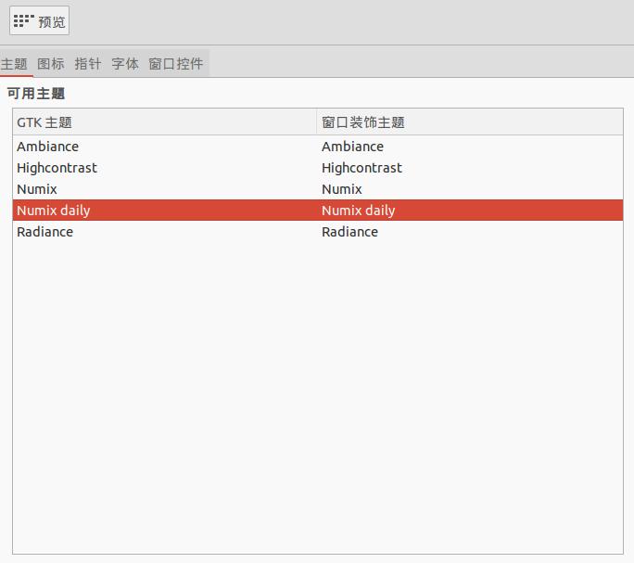The width and height of the screenshot is (634, 563).
Task: Select Numix daily GTK theme row
Action: tap(54, 211)
